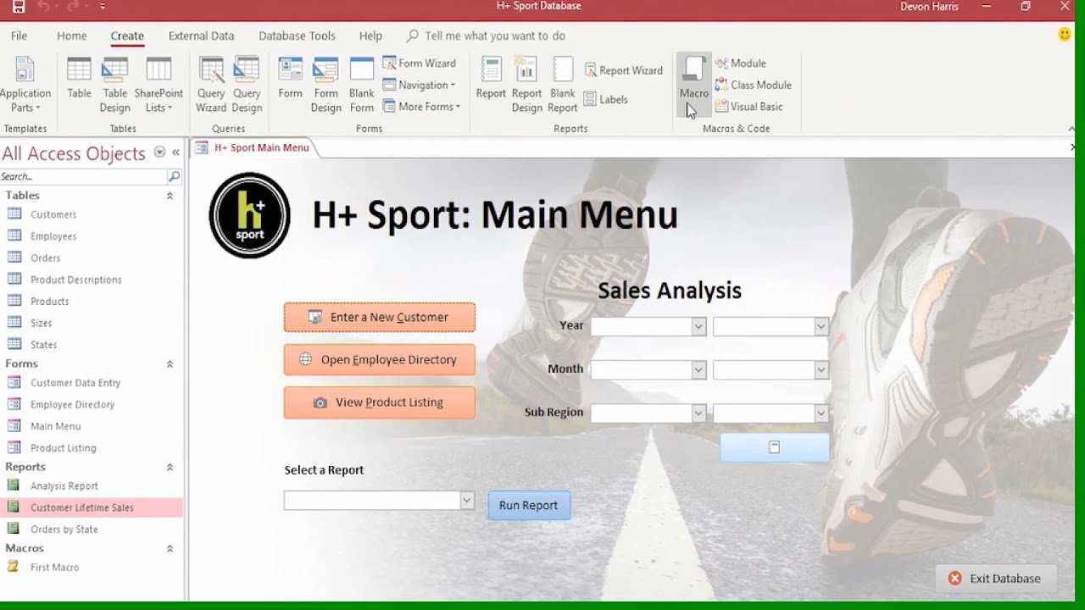1085x610 pixels.
Task: Switch to the Home tab
Action: [71, 36]
